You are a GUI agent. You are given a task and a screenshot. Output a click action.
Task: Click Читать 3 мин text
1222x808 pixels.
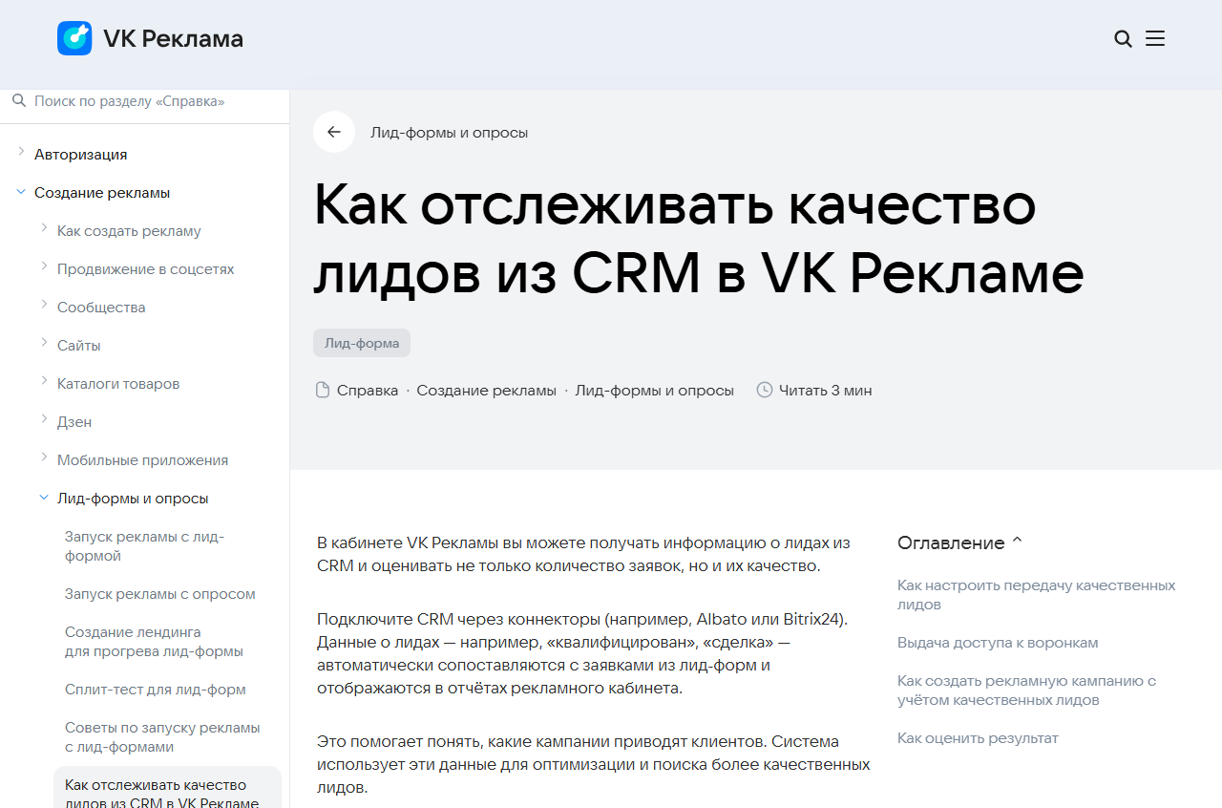pos(825,390)
